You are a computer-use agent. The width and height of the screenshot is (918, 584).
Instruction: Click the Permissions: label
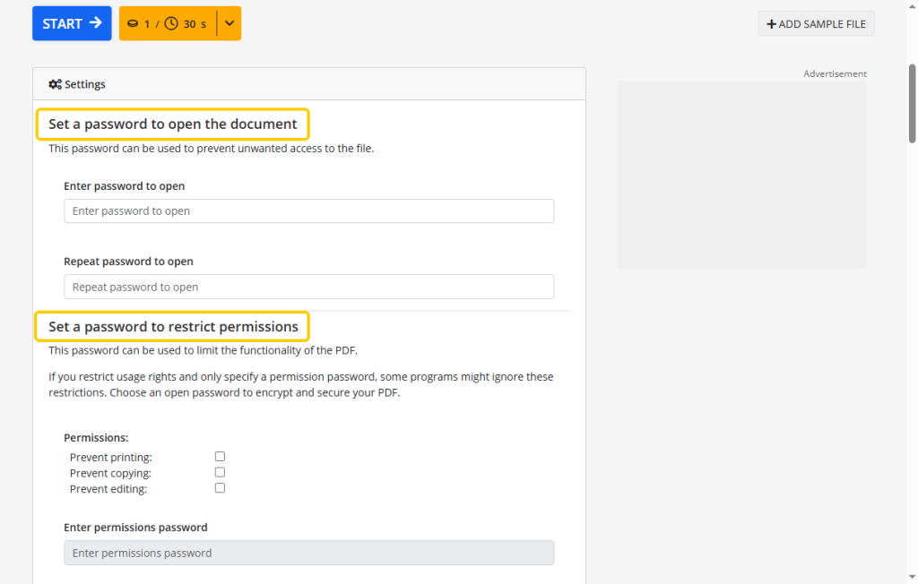96,438
